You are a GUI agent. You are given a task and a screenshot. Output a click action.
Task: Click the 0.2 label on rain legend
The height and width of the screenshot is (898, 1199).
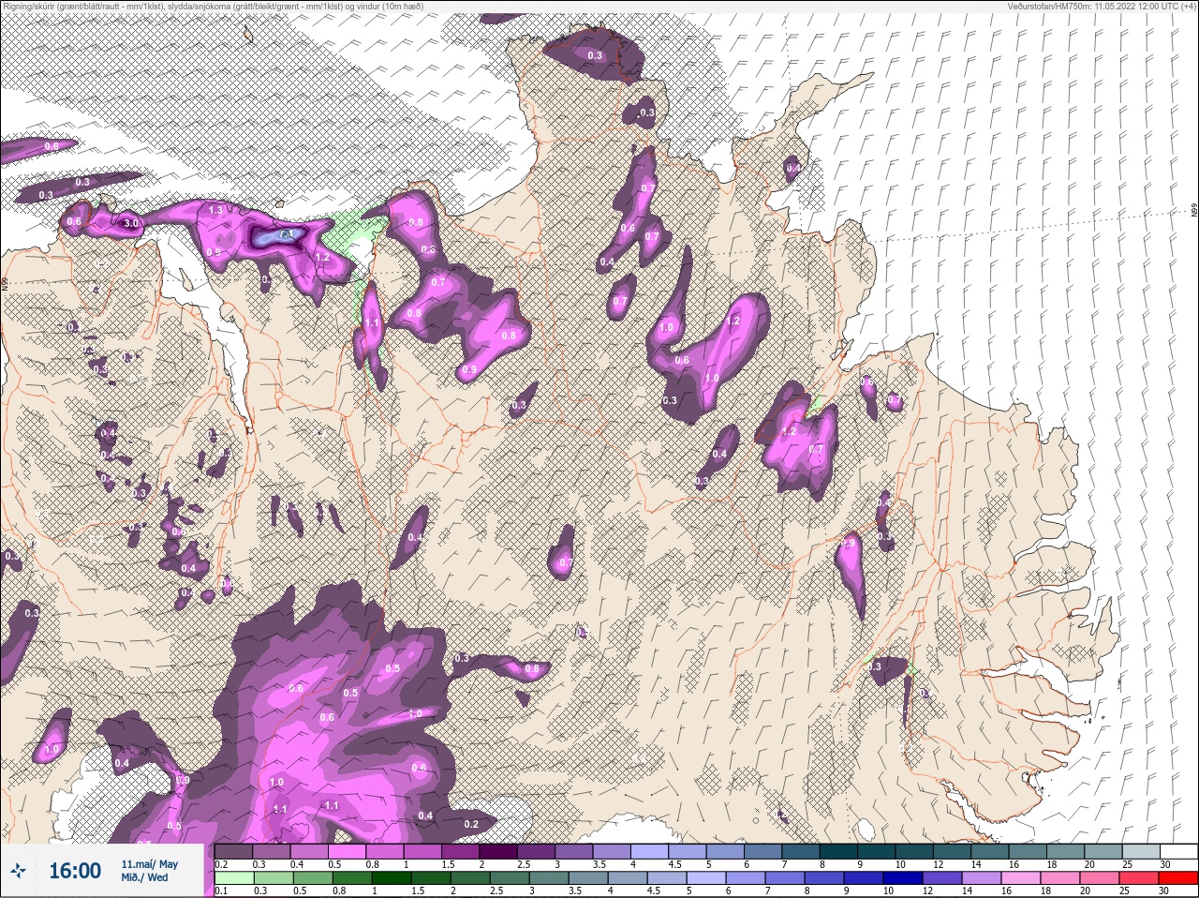click(222, 864)
